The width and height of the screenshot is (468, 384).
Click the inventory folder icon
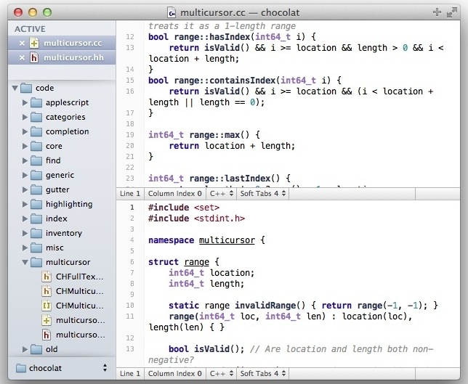click(36, 233)
